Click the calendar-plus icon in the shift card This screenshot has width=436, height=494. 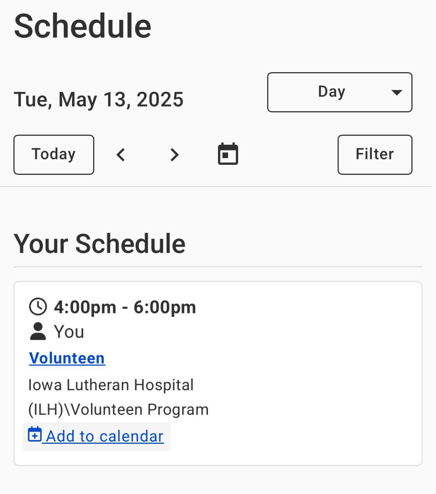click(35, 435)
